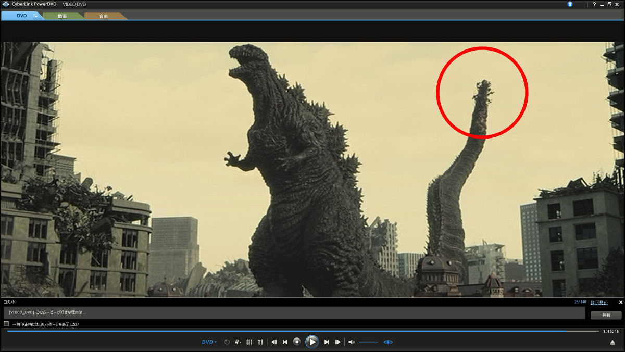Close the comment panel

620,302
